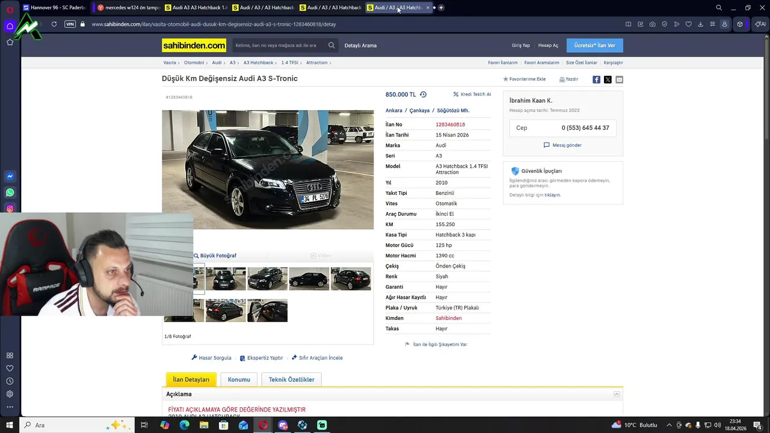Viewport: 770px width, 433px height.
Task: Click the main Audi A3 photo
Action: coord(268,170)
